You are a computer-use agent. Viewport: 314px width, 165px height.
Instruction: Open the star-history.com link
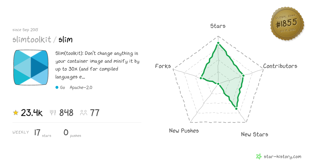(x=282, y=157)
